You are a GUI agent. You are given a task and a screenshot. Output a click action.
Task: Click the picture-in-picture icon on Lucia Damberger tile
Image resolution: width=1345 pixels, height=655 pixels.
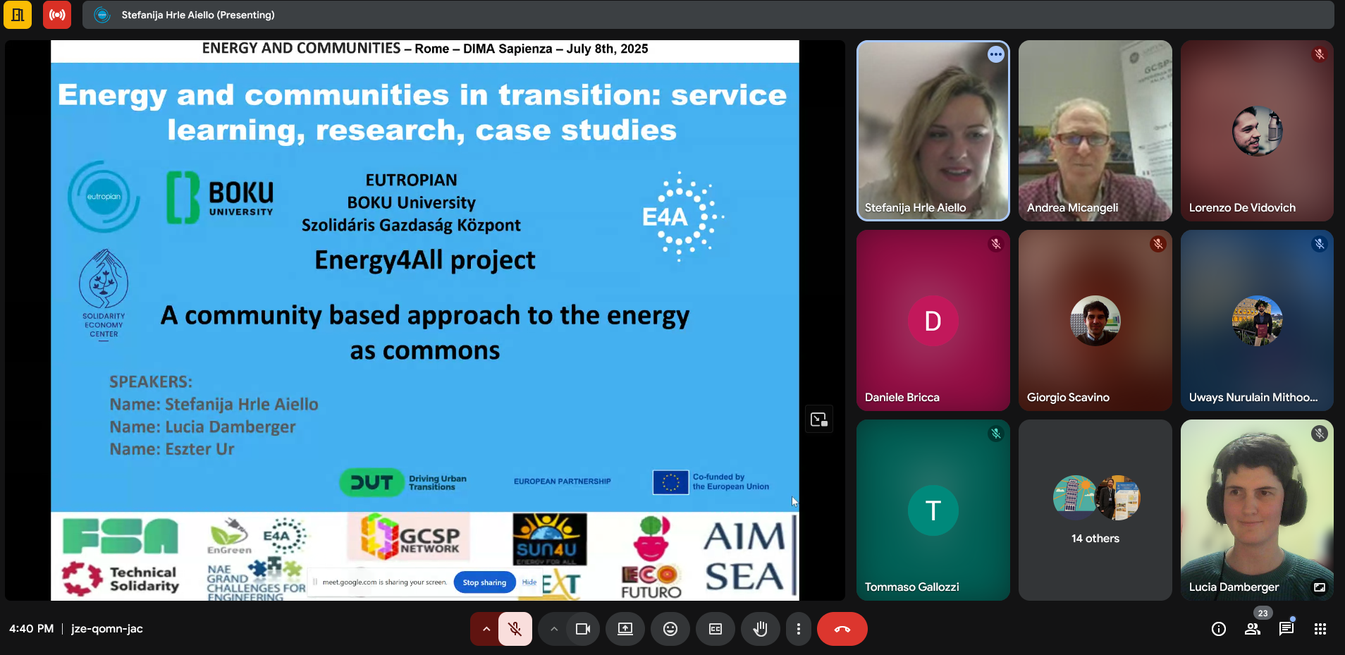pos(1319,587)
